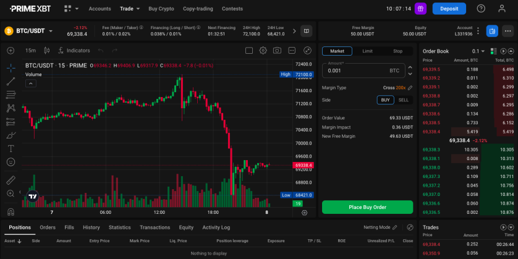Screen dimensions: 518x259
Task: Open order book 0.1 grouping dropdown
Action: pos(478,51)
